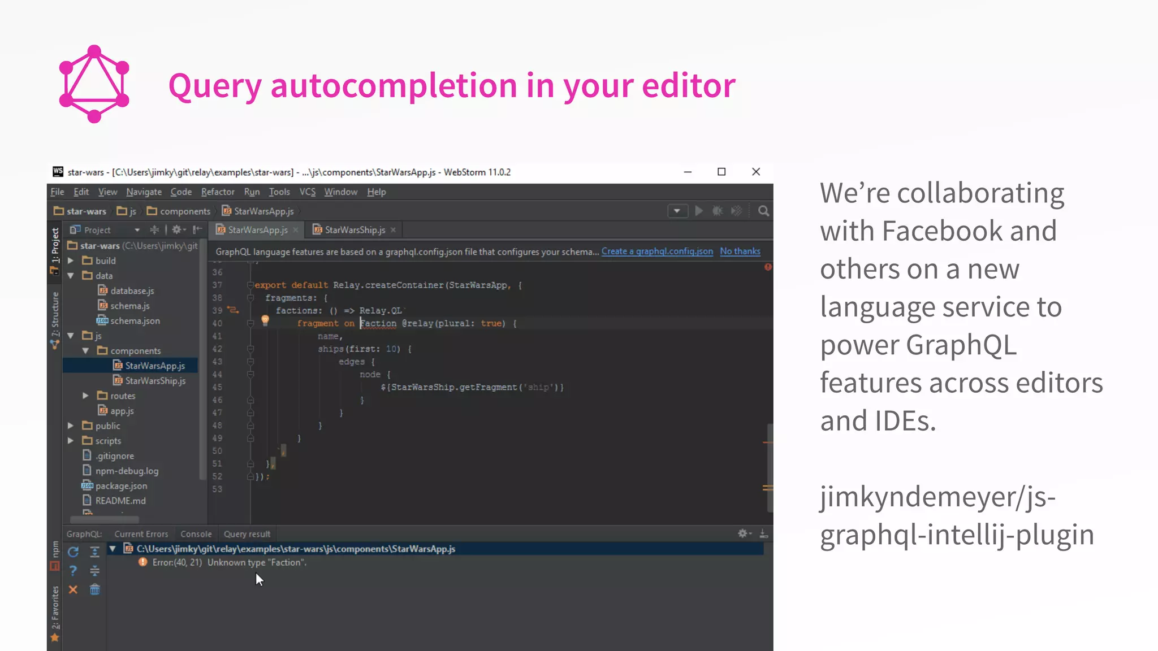The image size is (1158, 651).
Task: Toggle fold marker at line 42 ships
Action: click(x=250, y=349)
